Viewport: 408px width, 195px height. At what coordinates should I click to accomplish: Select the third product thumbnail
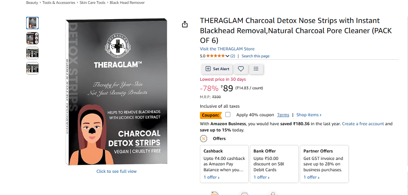[32, 53]
